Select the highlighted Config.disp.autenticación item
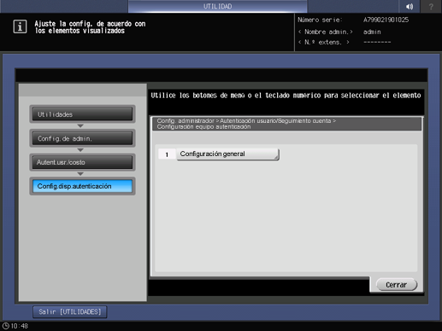 (x=82, y=186)
